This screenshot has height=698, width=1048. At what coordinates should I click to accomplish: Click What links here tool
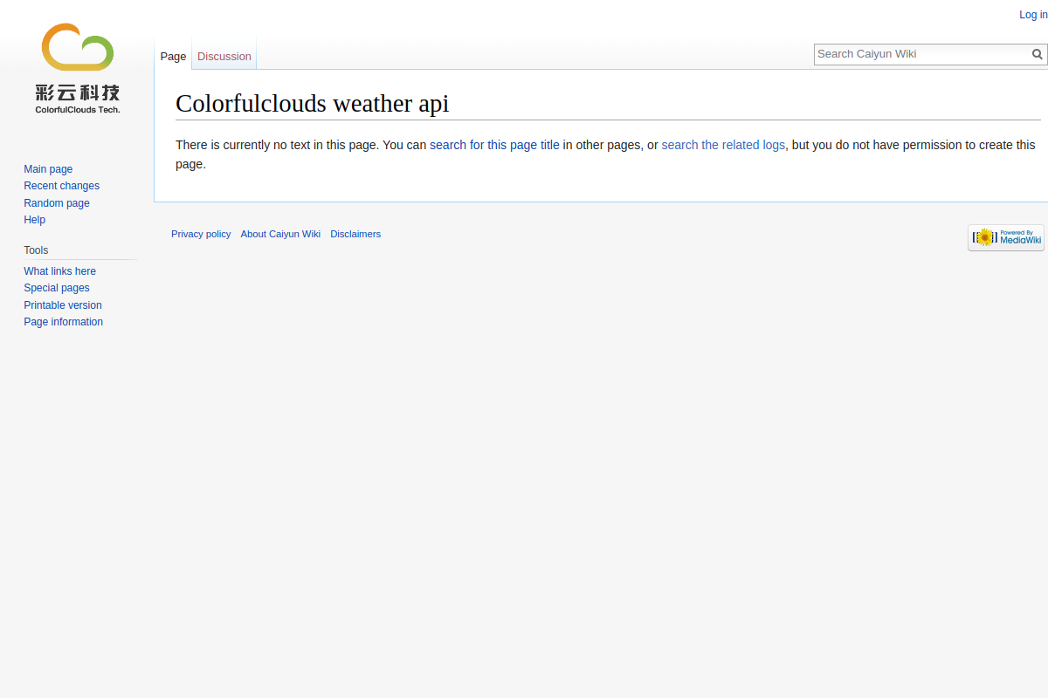pyautogui.click(x=59, y=271)
